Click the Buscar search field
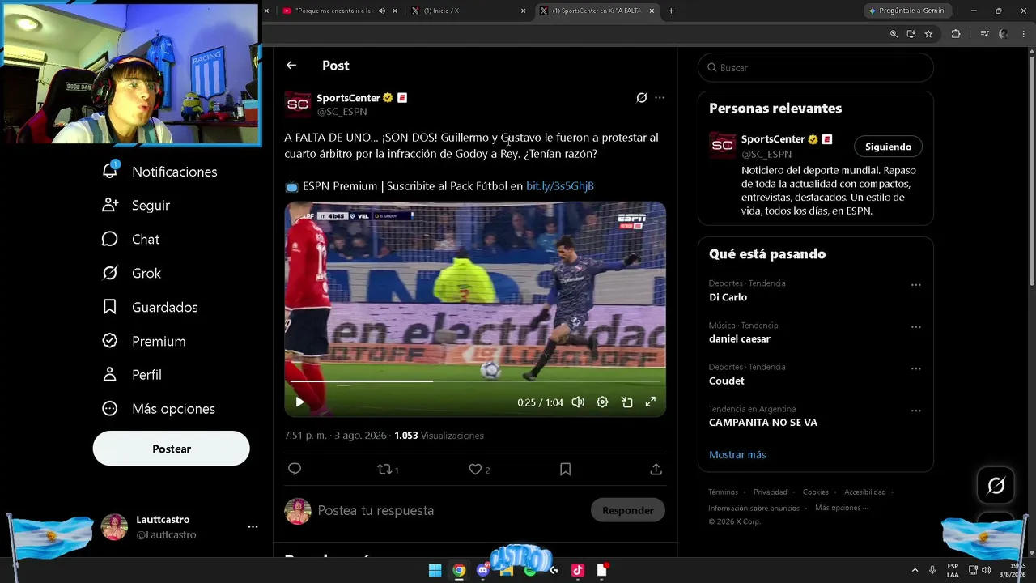1036x583 pixels. pos(816,68)
